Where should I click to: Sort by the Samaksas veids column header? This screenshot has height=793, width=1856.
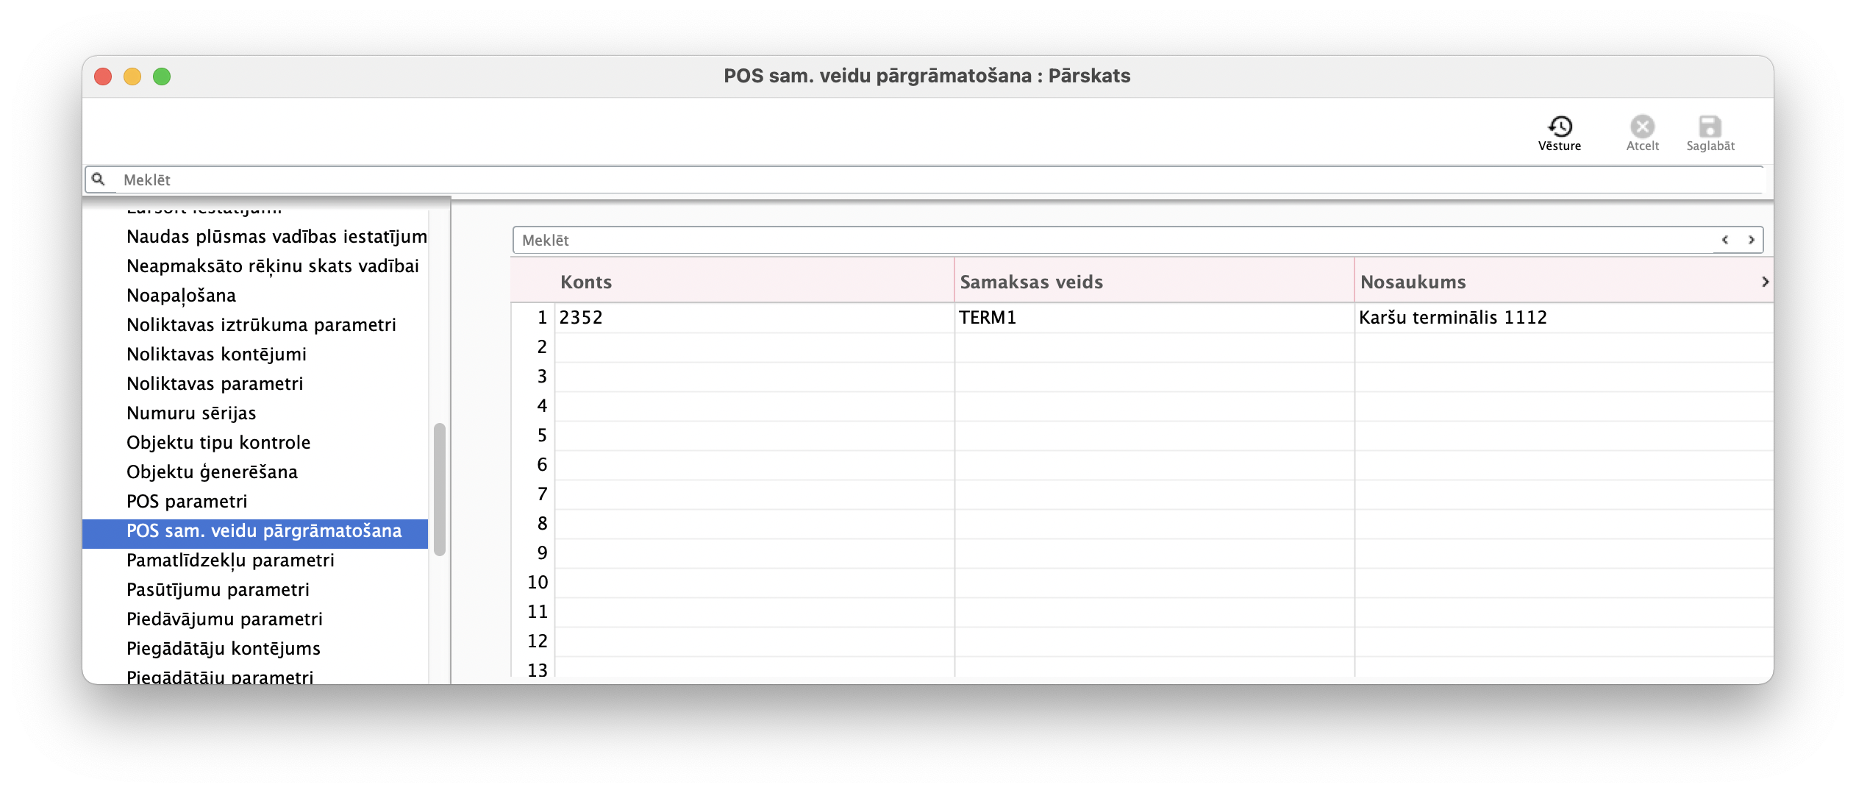[x=1030, y=281]
